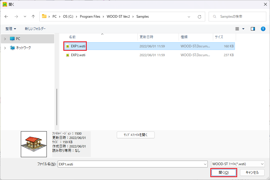Sort files by 更新日時 column header
Image resolution: width=270 pixels, height=180 pixels.
(x=146, y=37)
